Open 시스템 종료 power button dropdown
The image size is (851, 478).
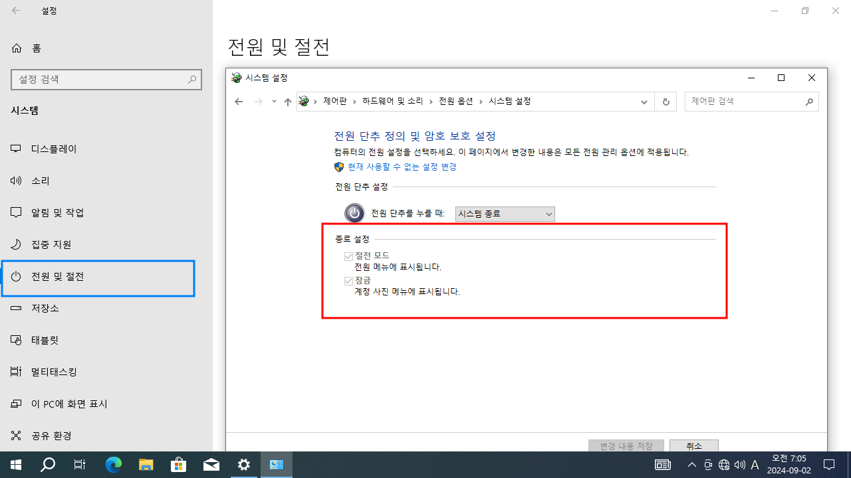coord(505,214)
